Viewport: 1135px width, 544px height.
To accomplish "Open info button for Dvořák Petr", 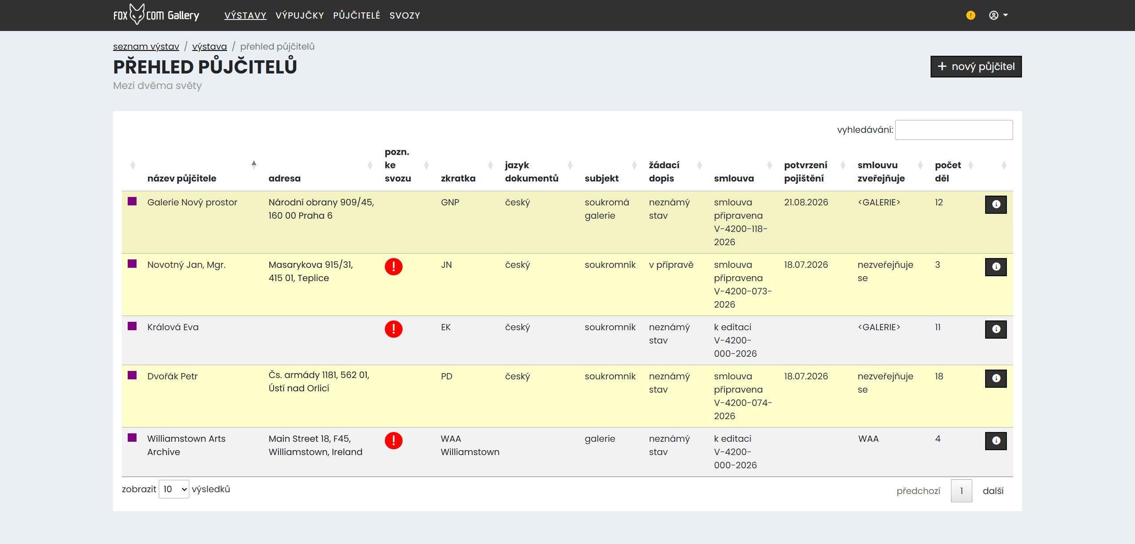I will [x=995, y=378].
